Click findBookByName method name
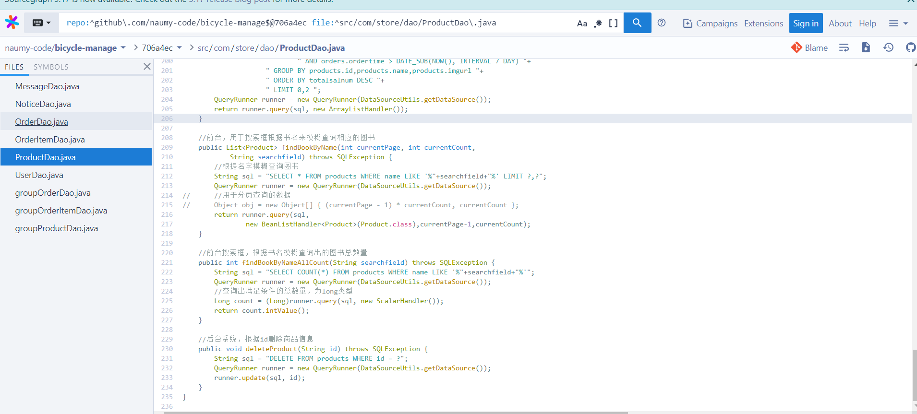Screen dimensions: 917x414 [309, 147]
